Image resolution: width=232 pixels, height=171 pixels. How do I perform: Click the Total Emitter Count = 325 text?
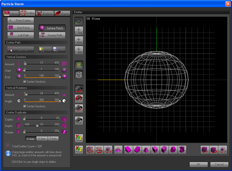(x=27, y=146)
